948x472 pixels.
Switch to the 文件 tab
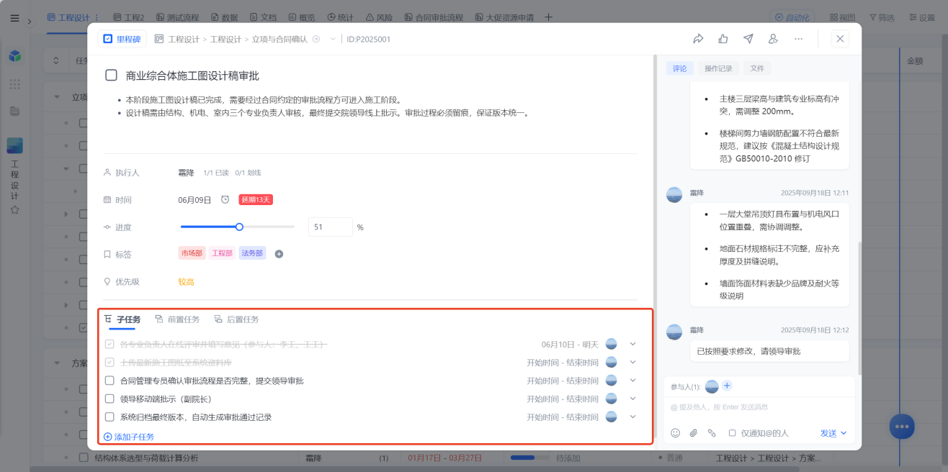[757, 68]
